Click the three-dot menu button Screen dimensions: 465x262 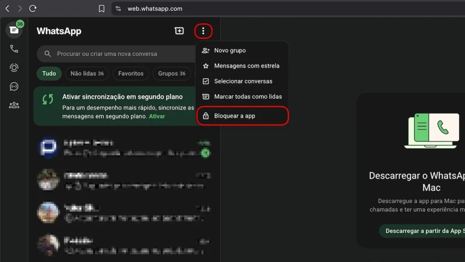203,31
